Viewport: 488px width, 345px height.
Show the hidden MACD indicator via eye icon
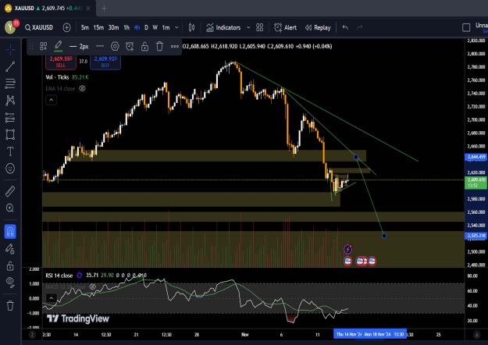(92, 286)
